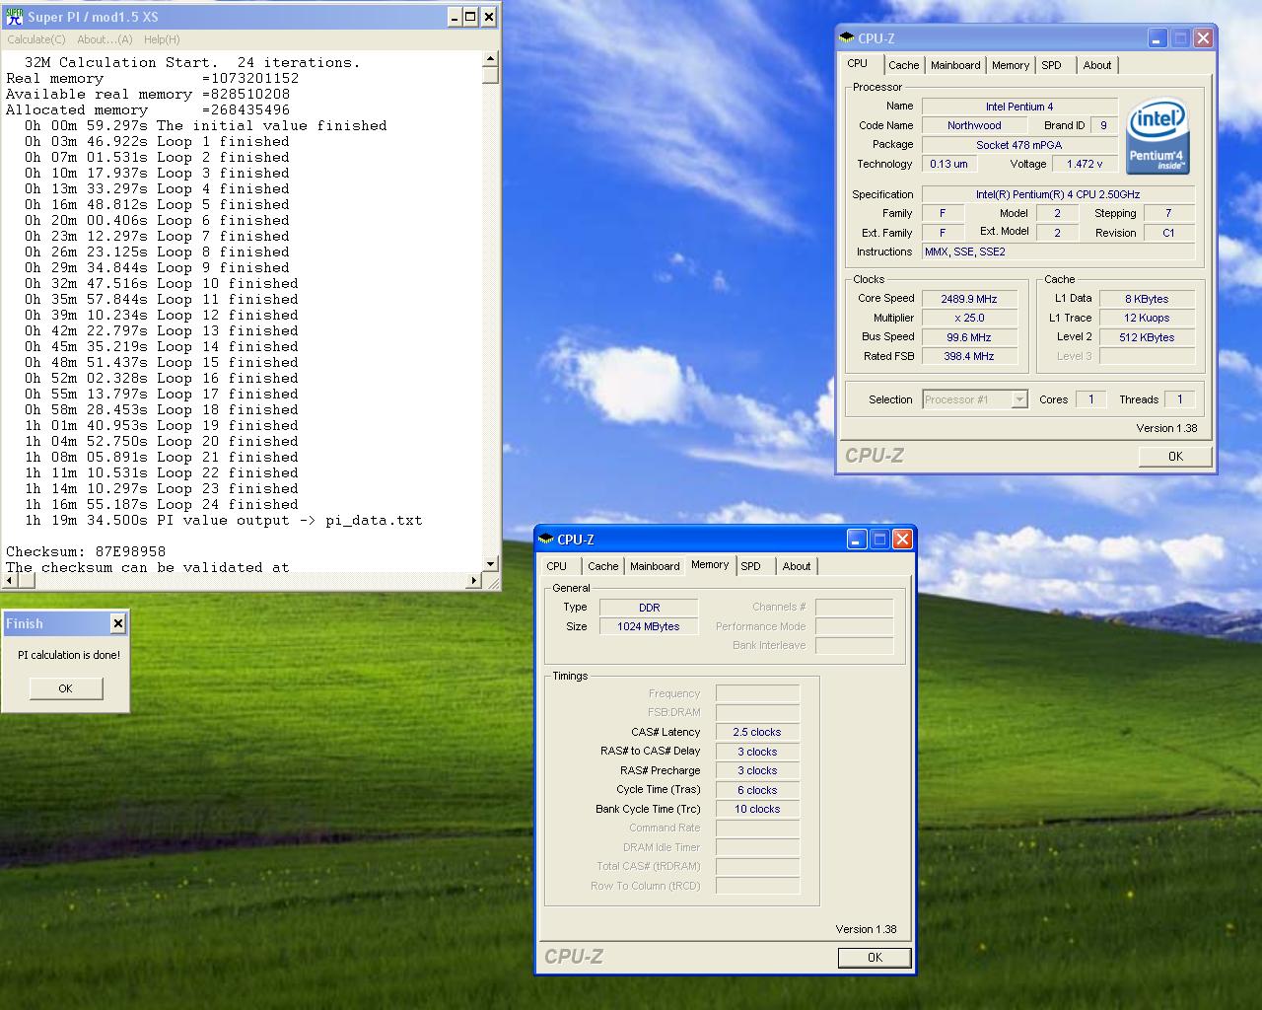Close the lower CPU-Z memory window
1262x1010 pixels.
pos(902,540)
